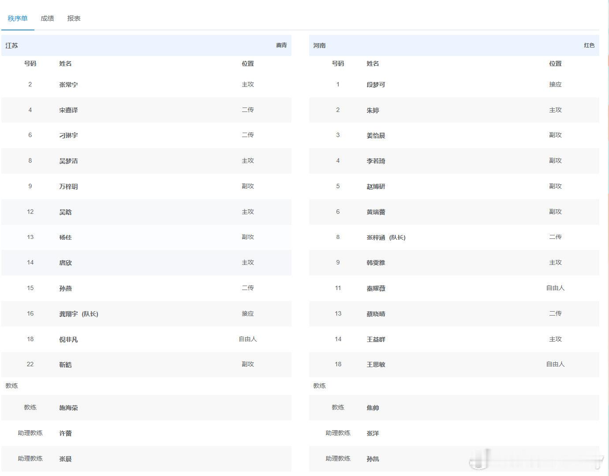This screenshot has height=476, width=609.
Task: Click jersey number 5 in 河南 table
Action: (x=338, y=186)
